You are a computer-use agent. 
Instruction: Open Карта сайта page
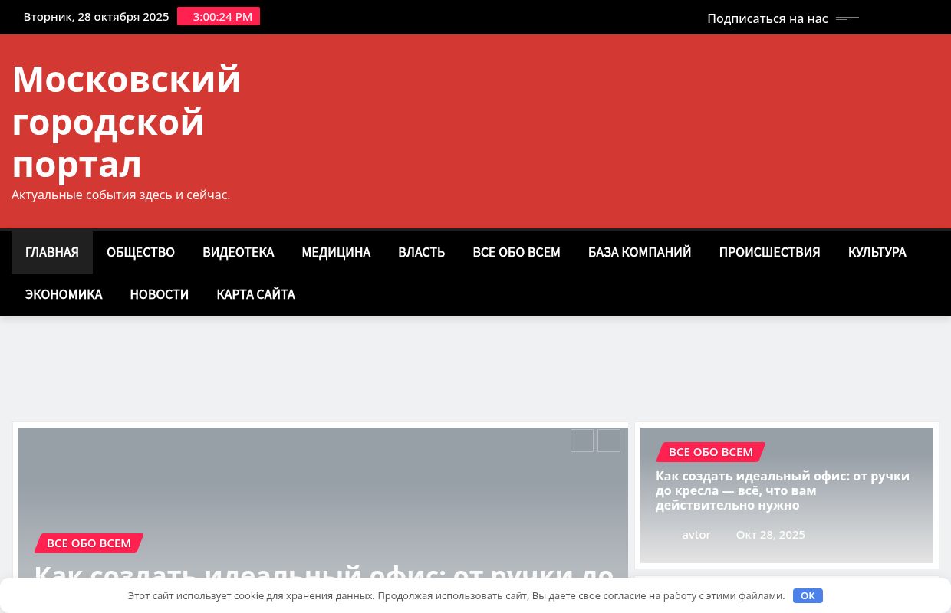pos(255,294)
